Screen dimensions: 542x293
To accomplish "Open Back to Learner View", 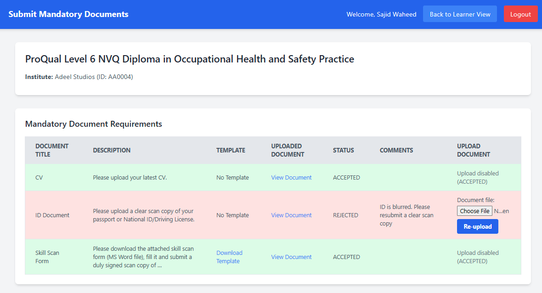I will [x=460, y=14].
